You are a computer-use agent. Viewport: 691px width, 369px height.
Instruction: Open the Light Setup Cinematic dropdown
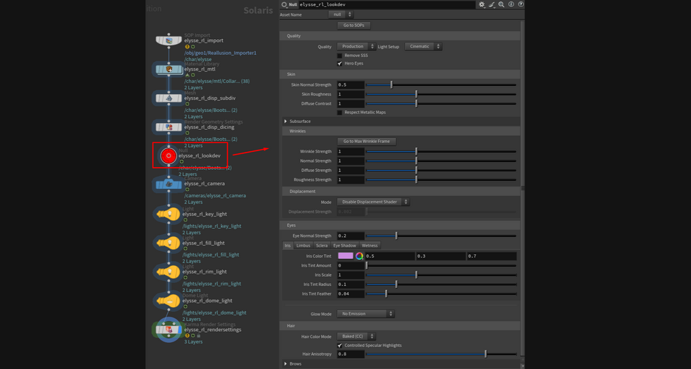point(423,46)
